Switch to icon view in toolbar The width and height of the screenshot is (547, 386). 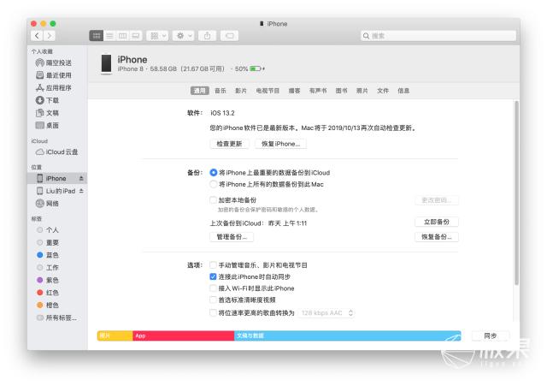(97, 36)
